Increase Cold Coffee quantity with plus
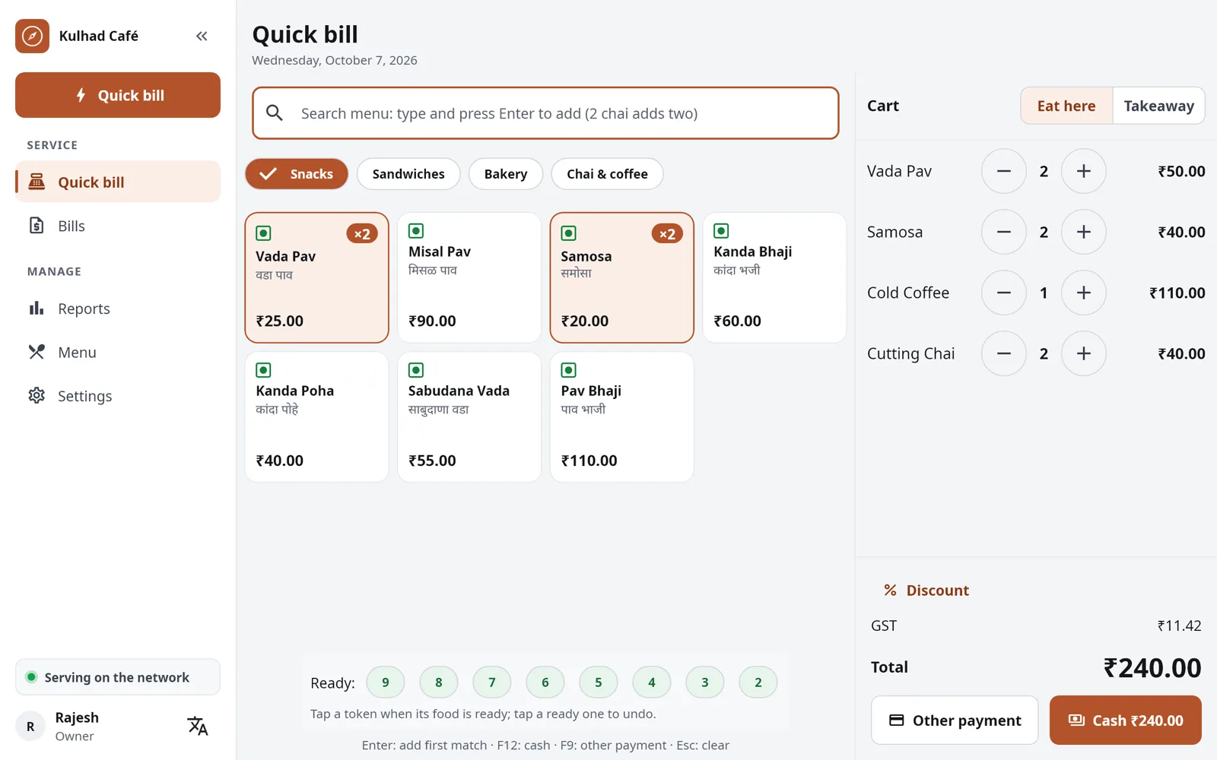Screen dimensions: 1217x760 pyautogui.click(x=1084, y=293)
